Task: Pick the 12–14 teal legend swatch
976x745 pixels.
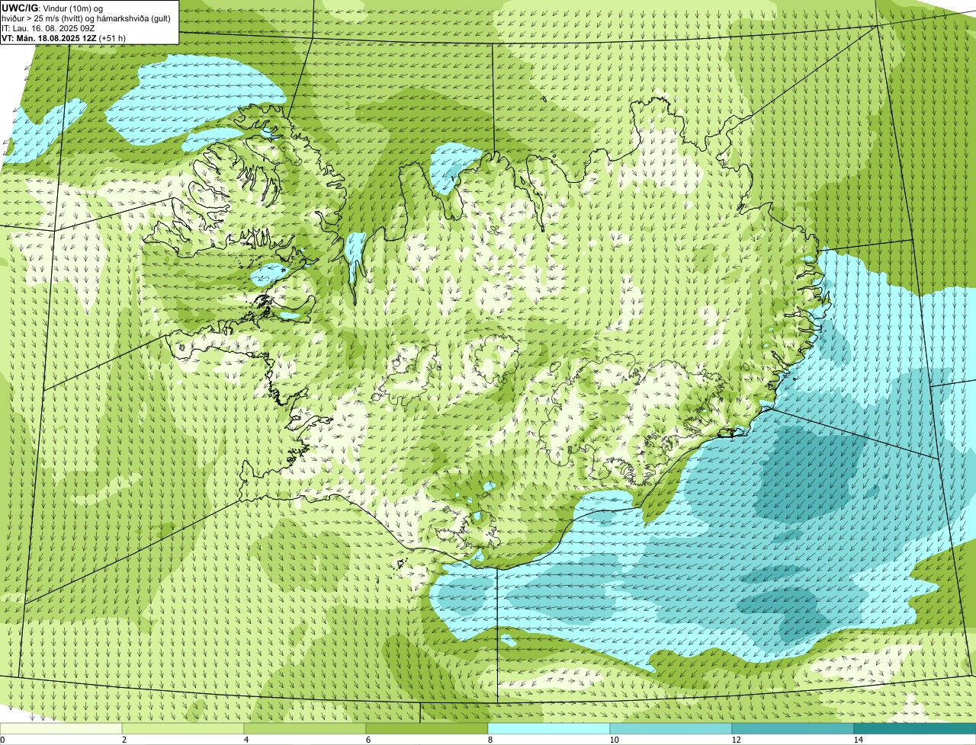Action: (793, 728)
